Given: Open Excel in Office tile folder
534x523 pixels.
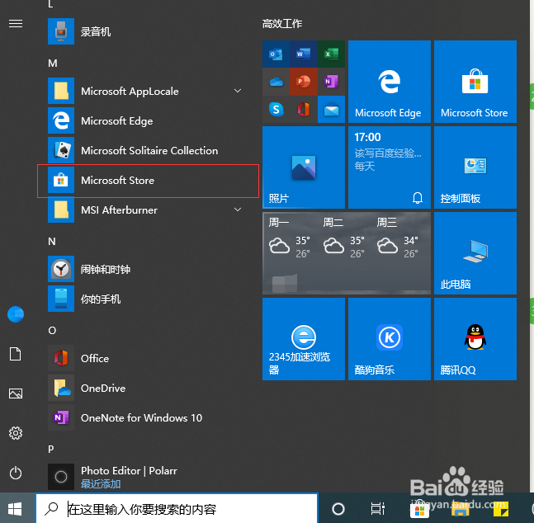Looking at the screenshot, I should 331,54.
